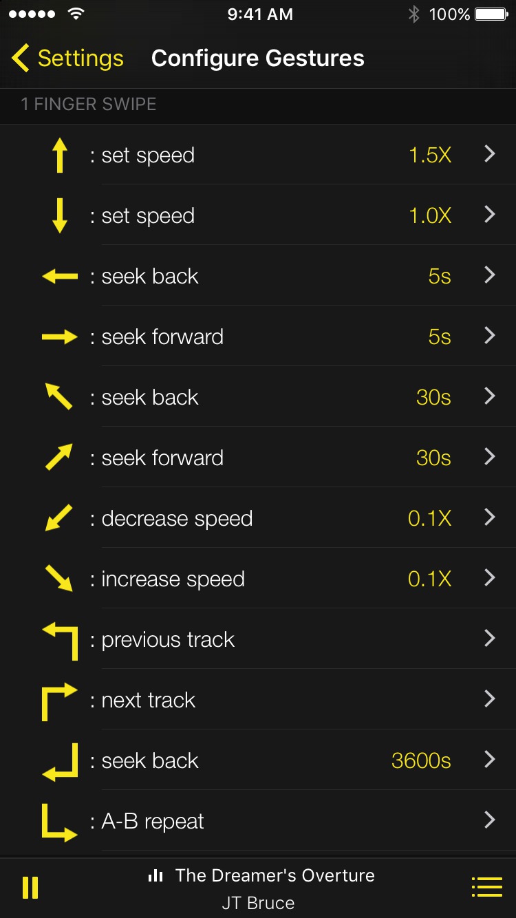Pause playback with the pause button

pos(30,888)
